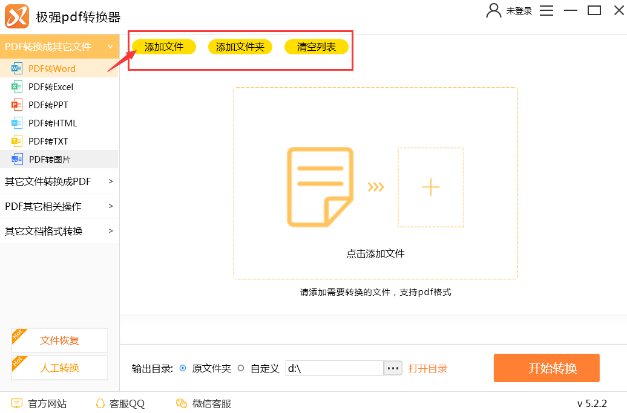
Task: Select the 原文件夹 radio button
Action: 183,368
